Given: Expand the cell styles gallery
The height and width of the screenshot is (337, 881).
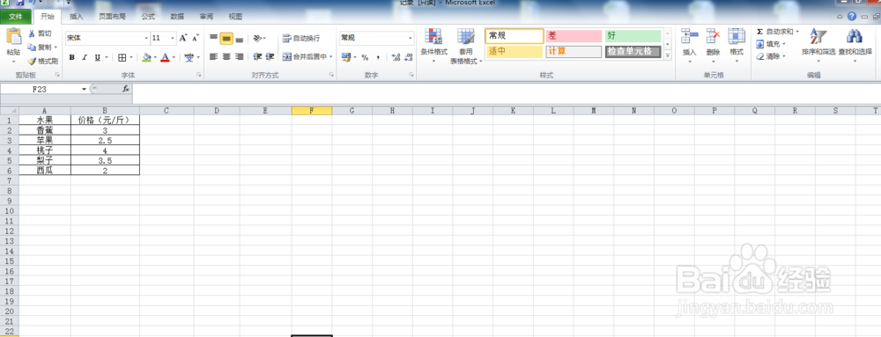Looking at the screenshot, I should tap(668, 55).
